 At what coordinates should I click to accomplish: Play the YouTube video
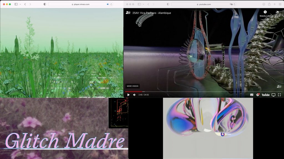click(x=128, y=95)
